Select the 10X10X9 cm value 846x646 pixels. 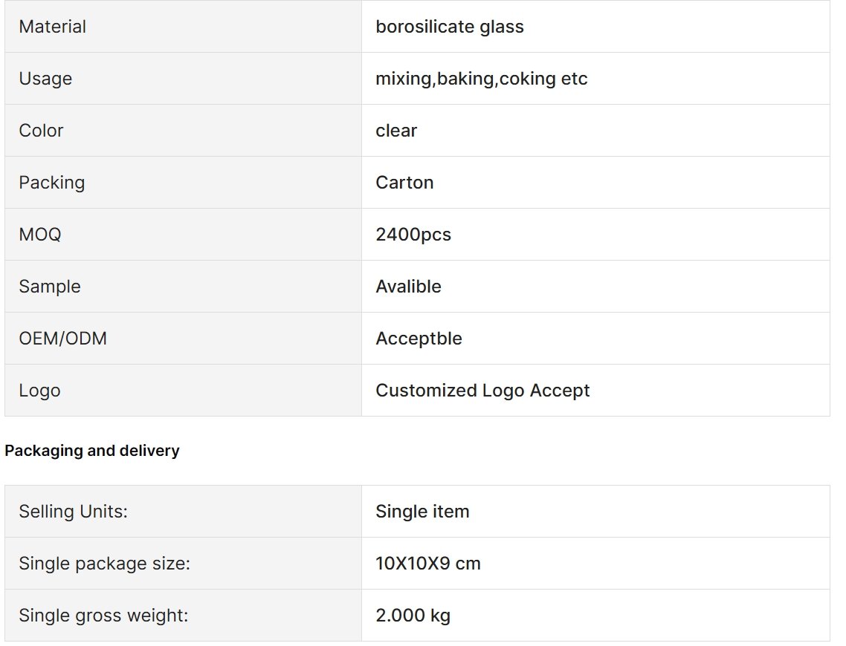(428, 563)
